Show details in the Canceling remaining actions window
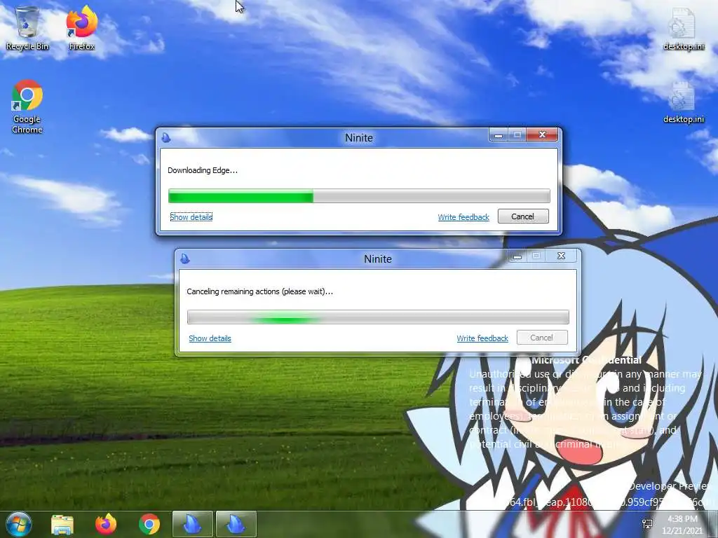Image resolution: width=718 pixels, height=538 pixels. point(210,338)
